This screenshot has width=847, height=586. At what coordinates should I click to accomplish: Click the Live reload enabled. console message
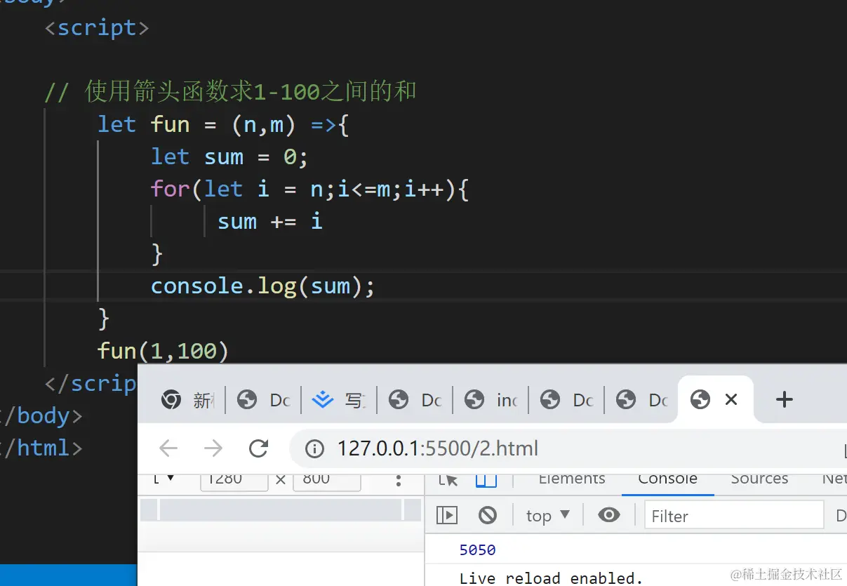pyautogui.click(x=551, y=578)
